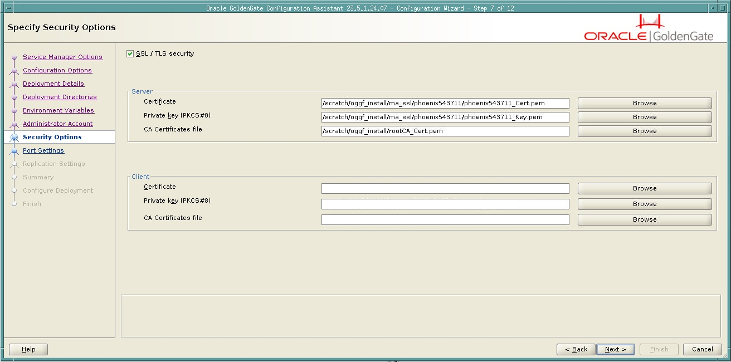
Task: Click the Server group label
Action: tap(142, 91)
